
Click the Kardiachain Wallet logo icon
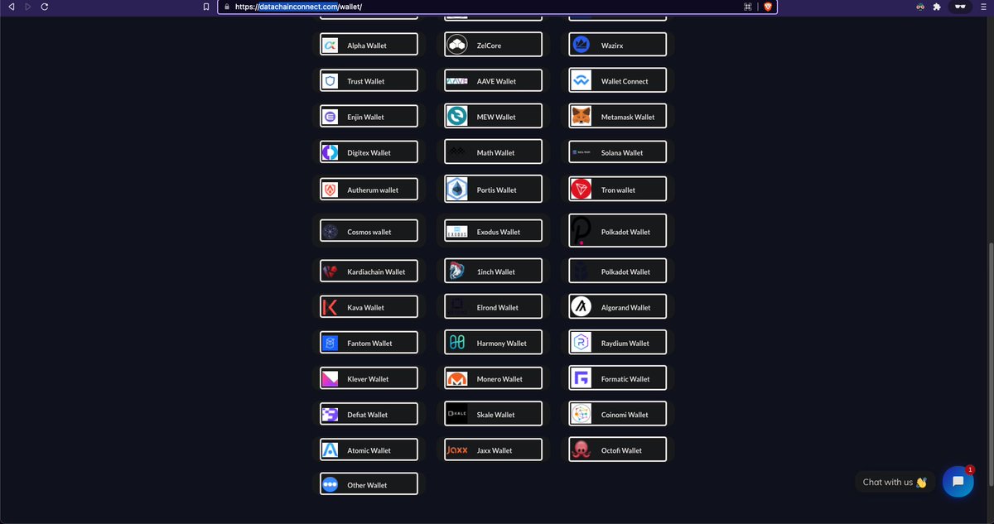(330, 272)
